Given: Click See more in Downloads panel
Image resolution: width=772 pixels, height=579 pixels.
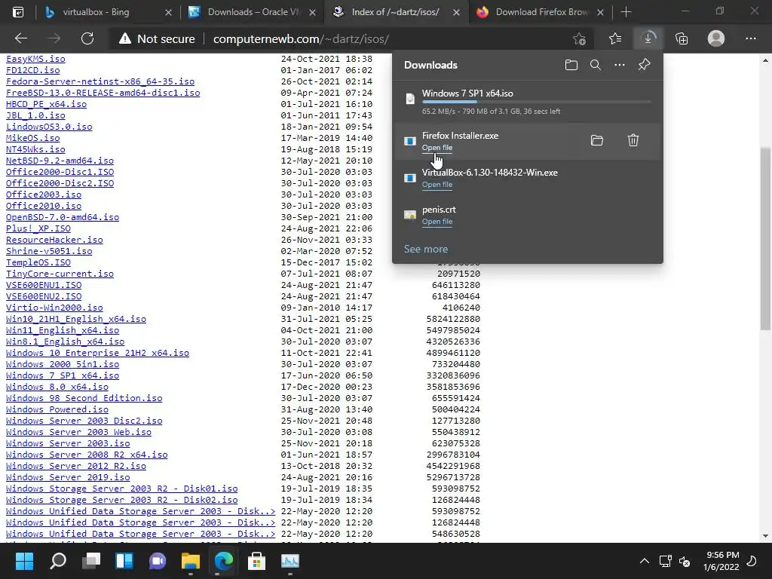Looking at the screenshot, I should click(x=426, y=249).
